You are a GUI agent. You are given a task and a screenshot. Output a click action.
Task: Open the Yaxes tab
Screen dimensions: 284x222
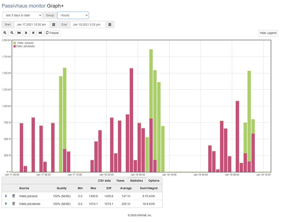click(x=120, y=181)
